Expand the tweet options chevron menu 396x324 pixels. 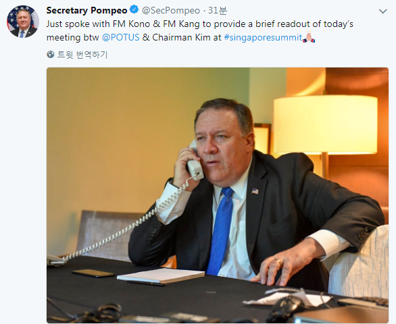click(383, 11)
